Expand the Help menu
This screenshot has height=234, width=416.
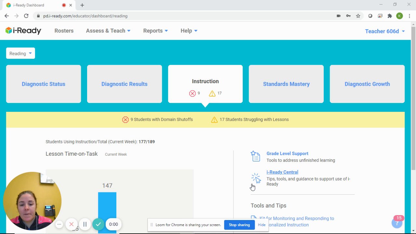[x=189, y=31]
